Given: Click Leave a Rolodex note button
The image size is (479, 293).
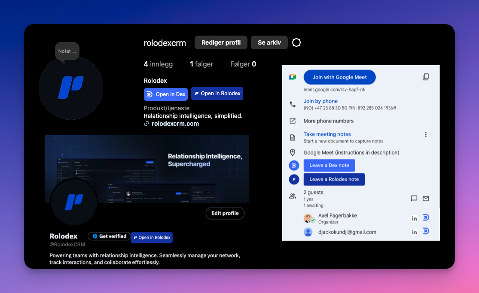Looking at the screenshot, I should coord(334,179).
